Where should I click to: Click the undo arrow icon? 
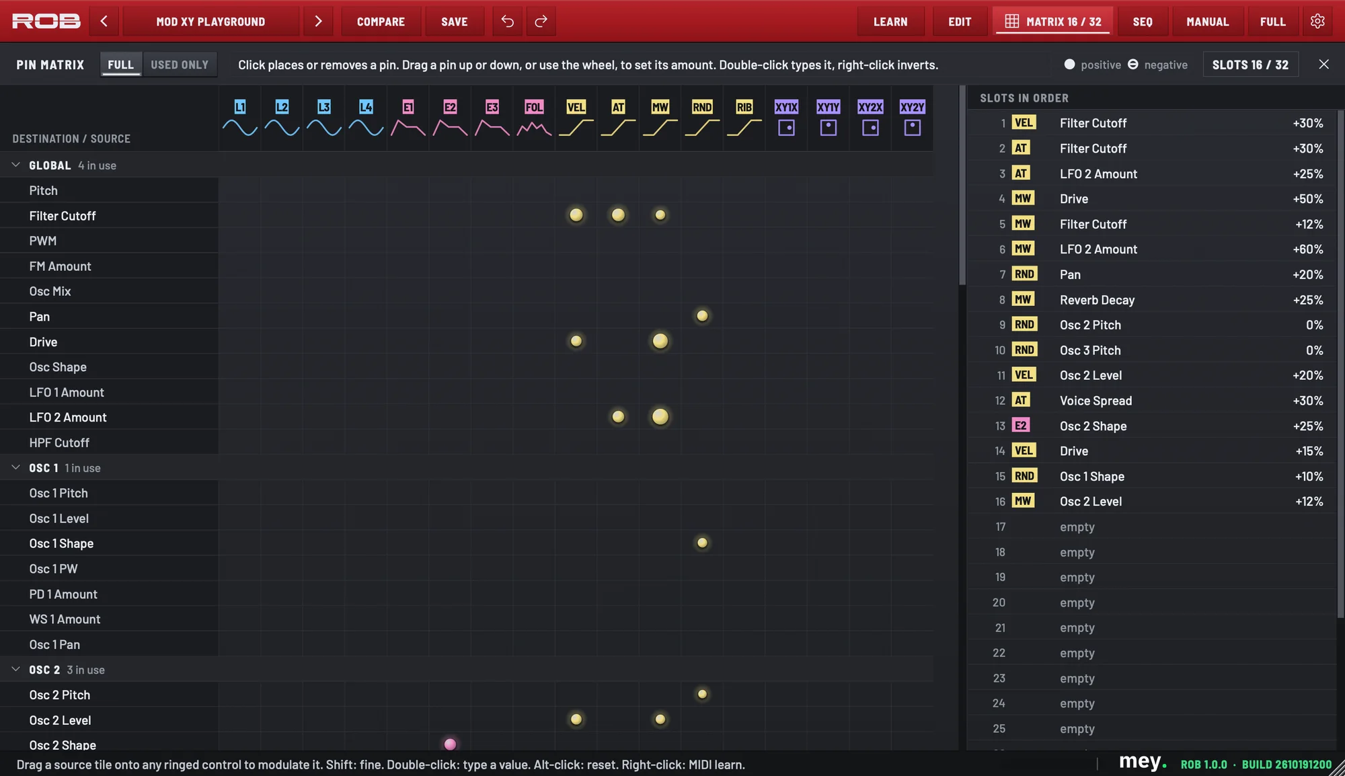[x=508, y=22]
